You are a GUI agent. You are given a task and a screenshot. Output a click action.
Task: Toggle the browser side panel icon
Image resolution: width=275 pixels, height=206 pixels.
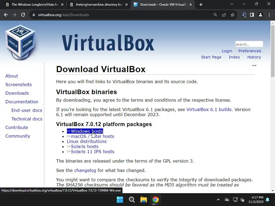(252, 15)
